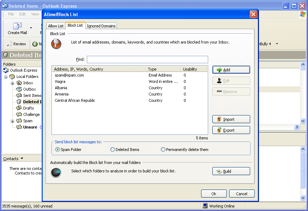Click the Add button
The height and width of the screenshot is (211, 308).
(x=231, y=70)
